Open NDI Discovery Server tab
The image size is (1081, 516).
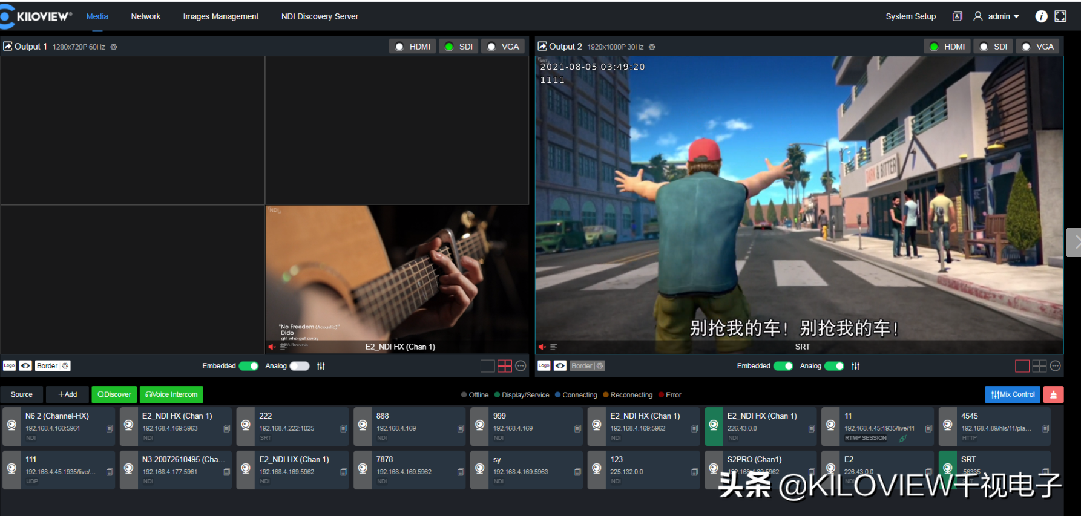coord(320,16)
